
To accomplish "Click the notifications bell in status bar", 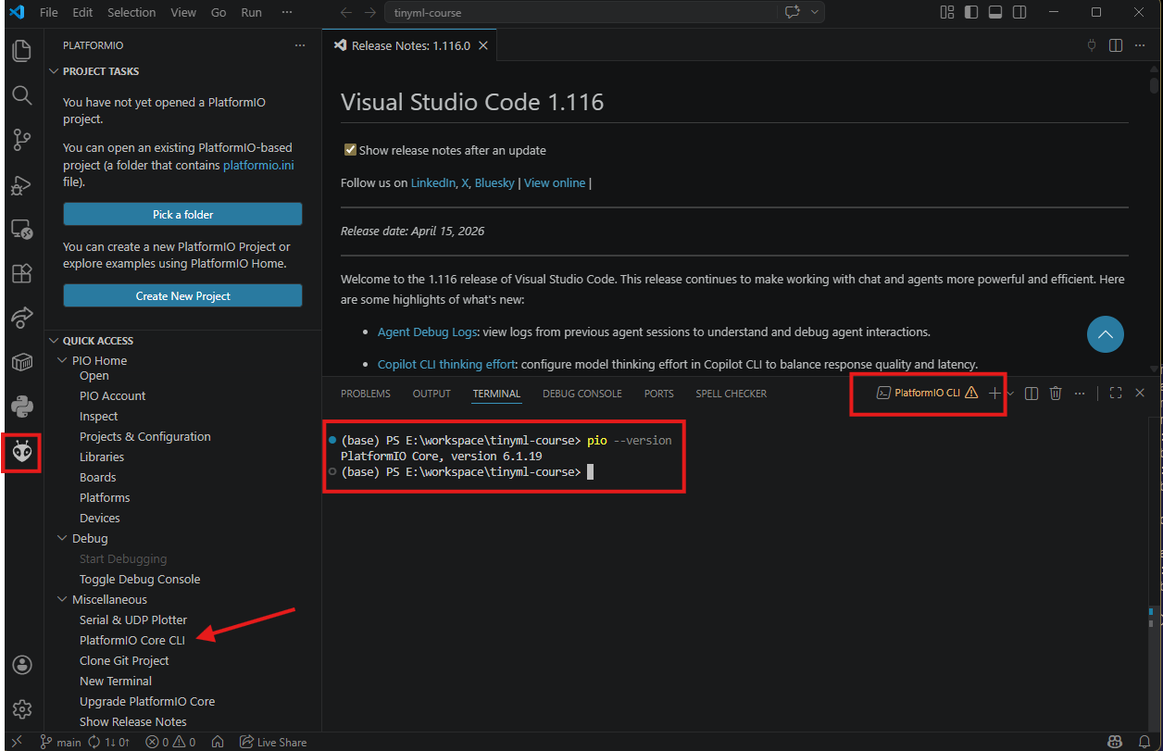I will click(1144, 742).
